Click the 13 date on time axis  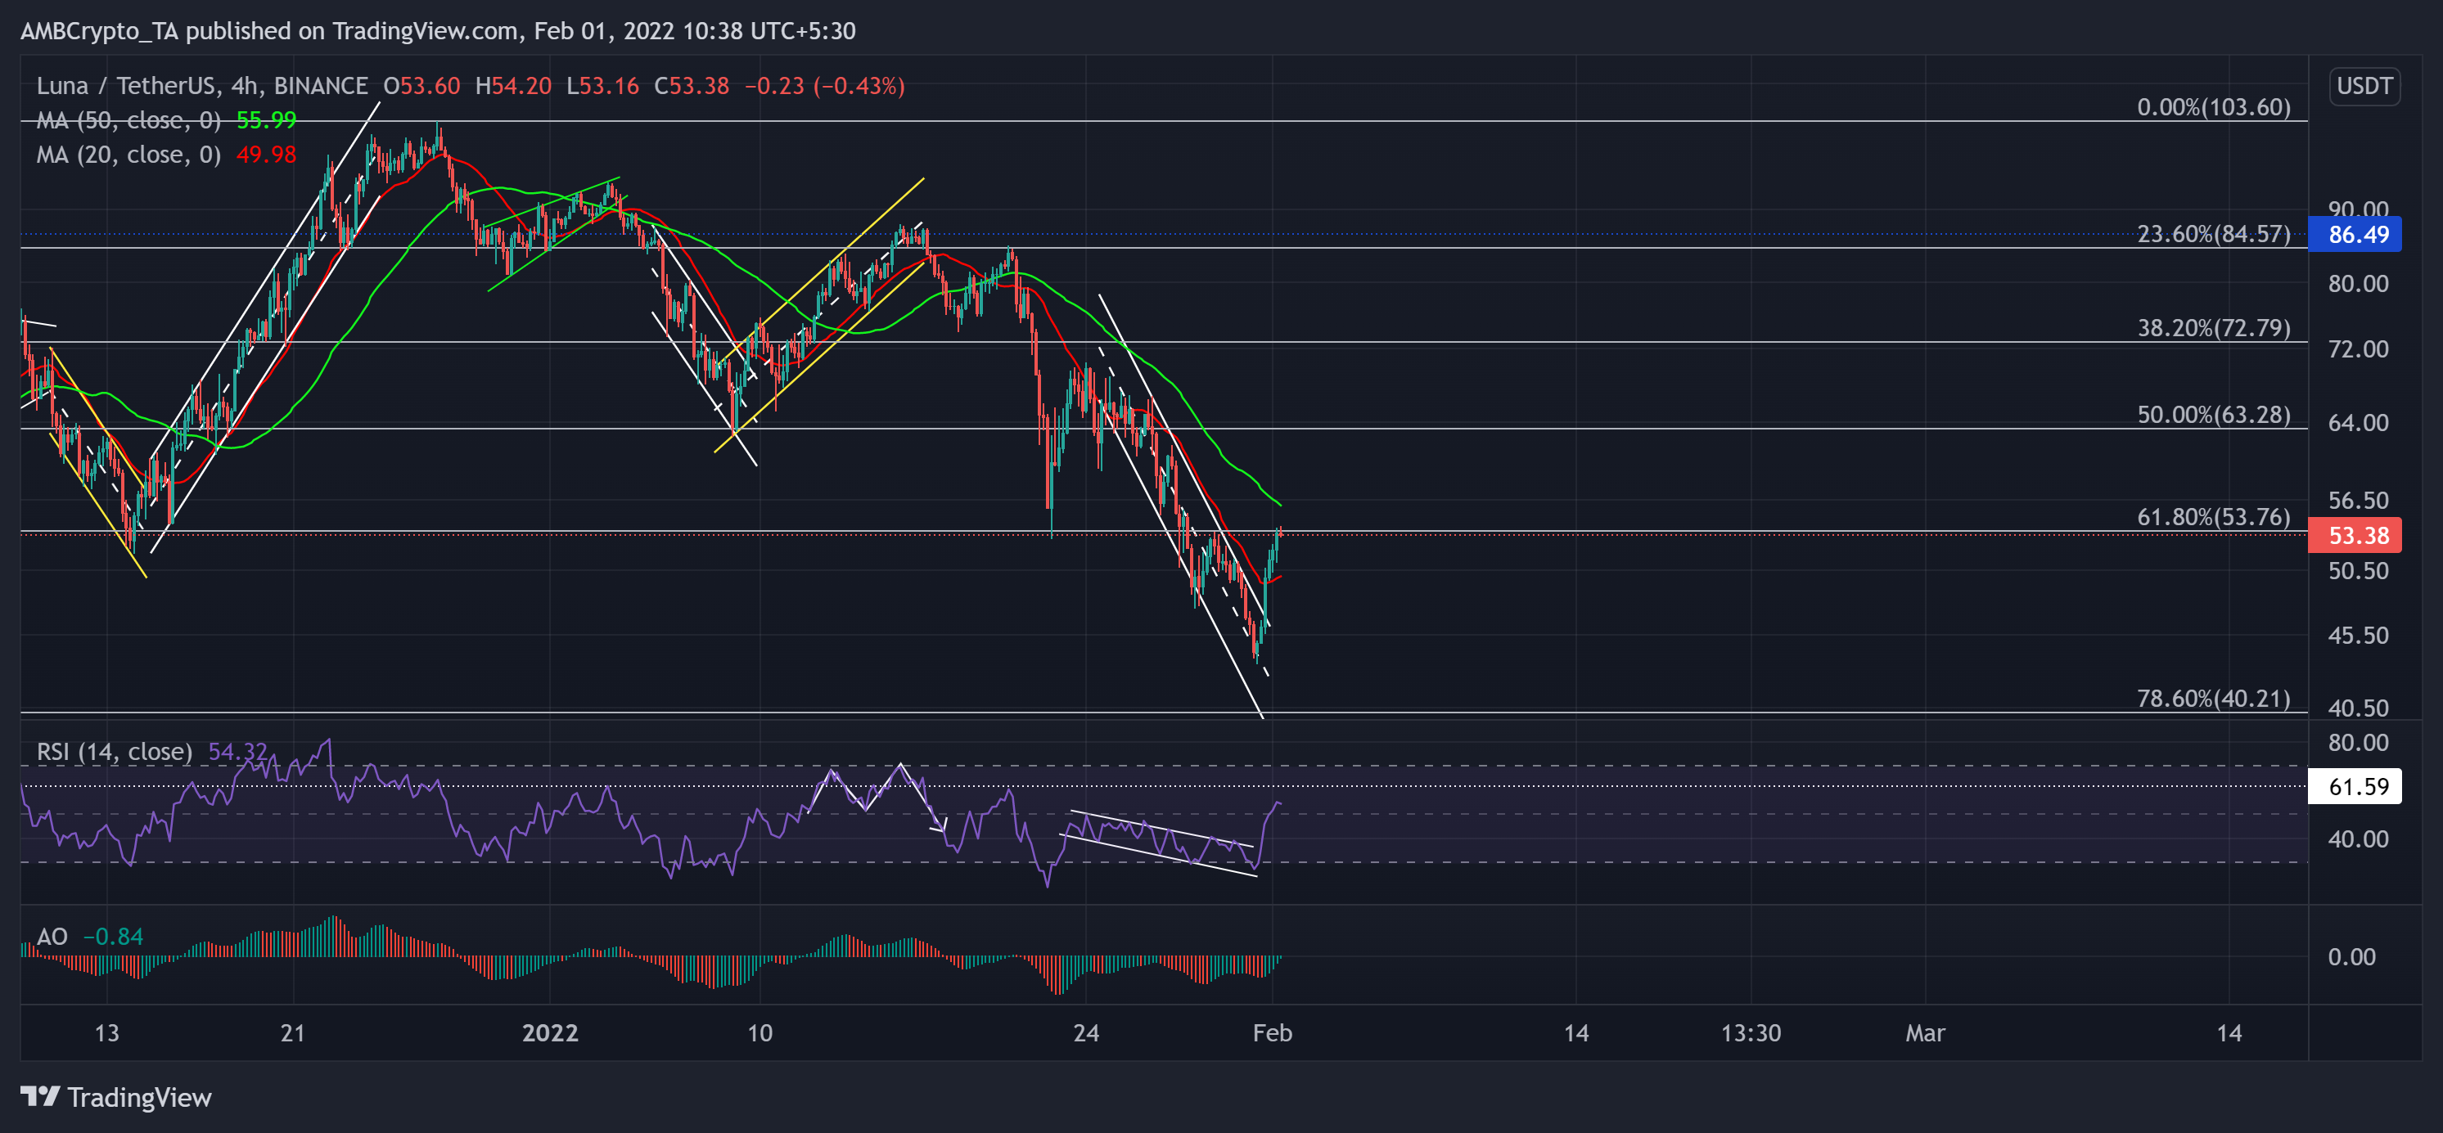pyautogui.click(x=107, y=1032)
